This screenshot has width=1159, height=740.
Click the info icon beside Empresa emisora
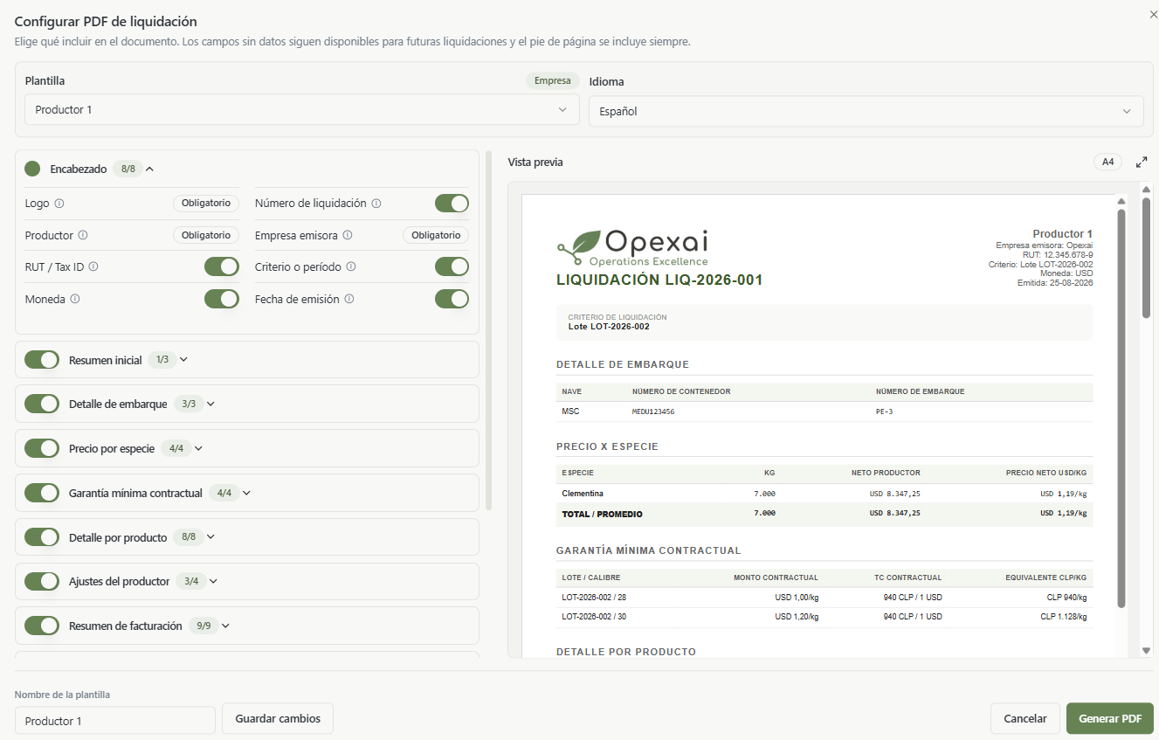pyautogui.click(x=348, y=235)
